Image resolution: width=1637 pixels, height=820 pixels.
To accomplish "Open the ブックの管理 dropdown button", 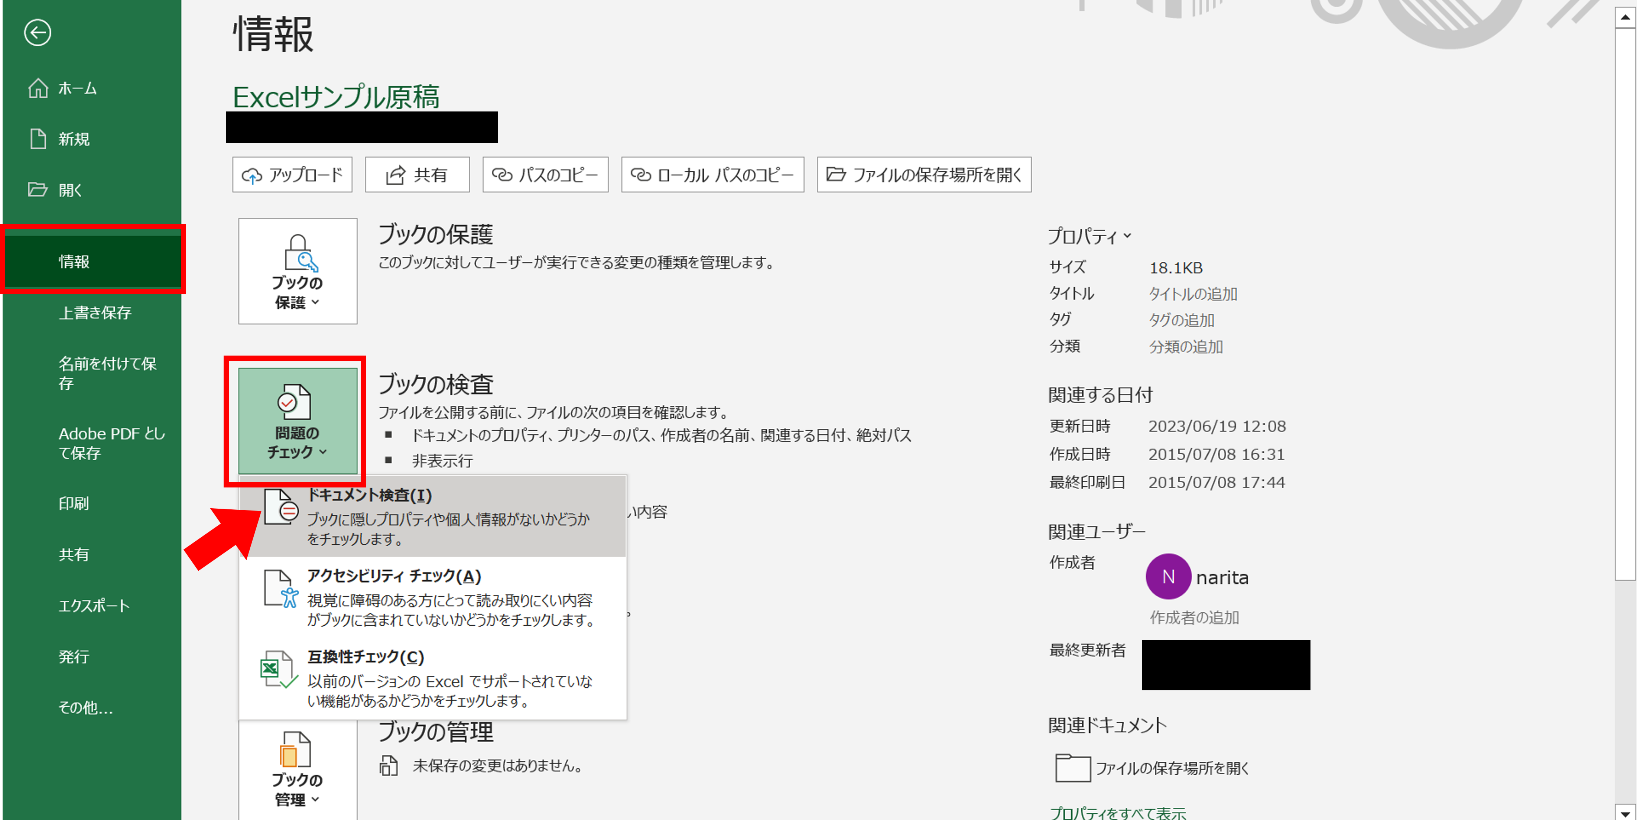I will coord(298,771).
